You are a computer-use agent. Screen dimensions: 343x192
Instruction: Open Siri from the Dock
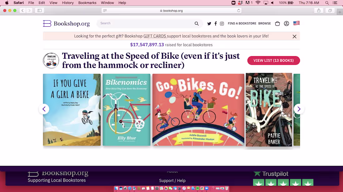121,188
